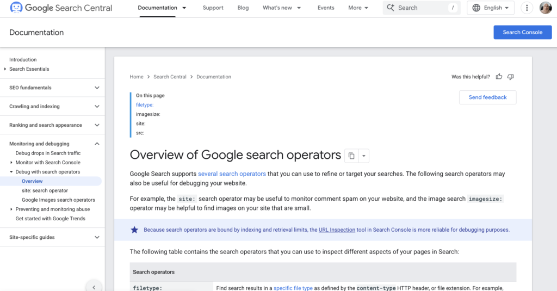Viewport: 557px width, 291px height.
Task: Open site: search operator page
Action: [x=45, y=190]
